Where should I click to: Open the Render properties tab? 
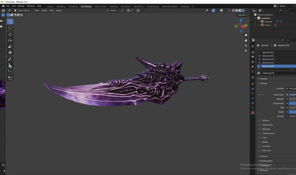(253, 52)
